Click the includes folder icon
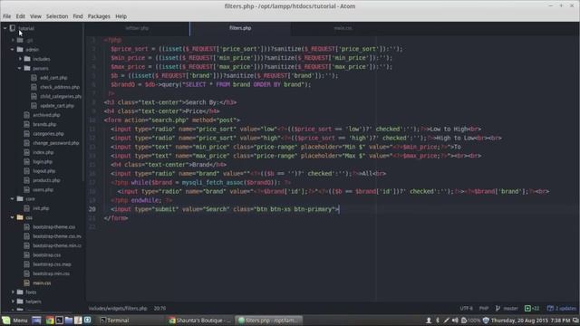 pyautogui.click(x=27, y=58)
